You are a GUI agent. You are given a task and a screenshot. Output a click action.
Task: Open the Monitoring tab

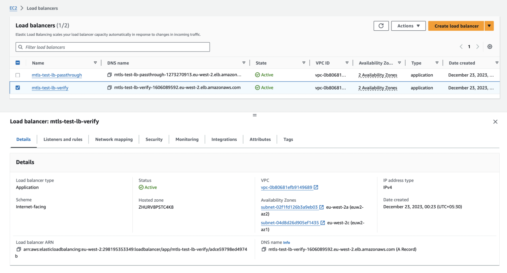tap(187, 139)
